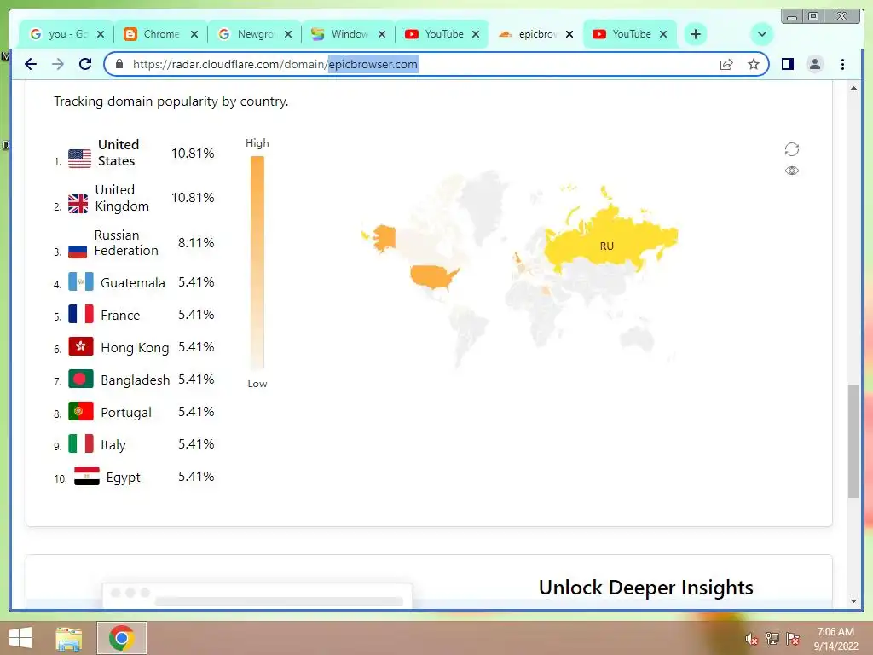The width and height of the screenshot is (873, 655).
Task: Click the 8.11% value for Russia
Action: tap(196, 243)
